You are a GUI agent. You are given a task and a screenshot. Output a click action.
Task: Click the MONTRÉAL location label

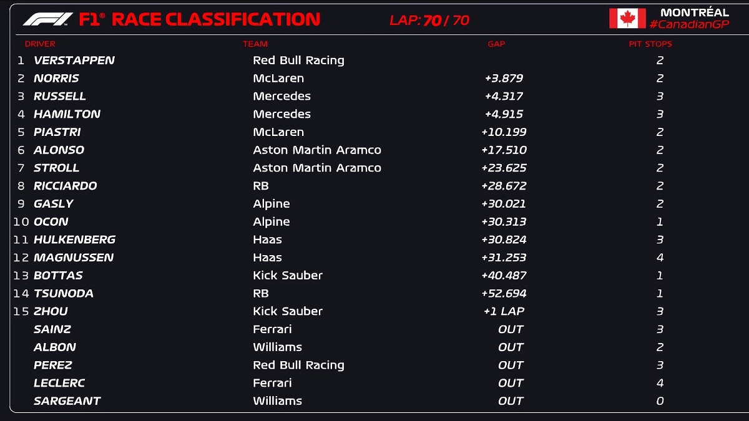point(694,12)
